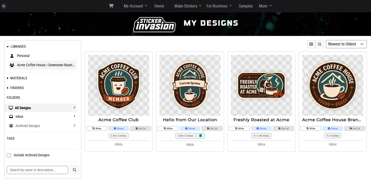Click Die Cut badge on Acme Coffee Club
Viewport: 371px width, 182px height.
pos(141,129)
